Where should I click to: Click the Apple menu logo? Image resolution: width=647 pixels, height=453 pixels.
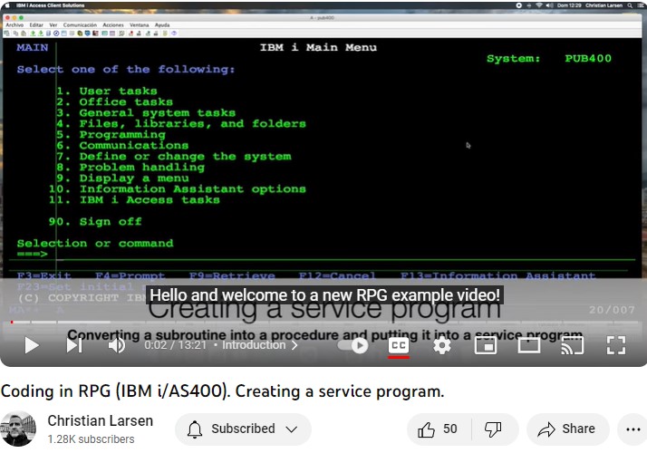click(x=6, y=5)
